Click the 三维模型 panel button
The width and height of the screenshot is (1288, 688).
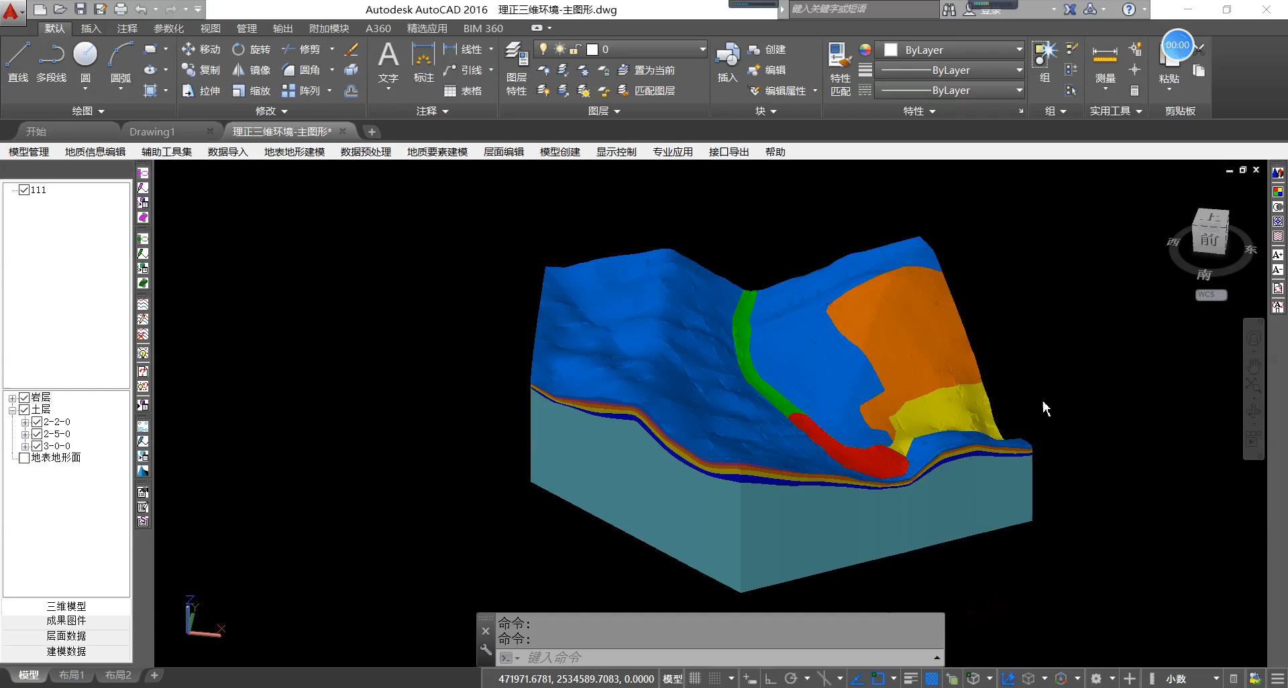point(66,606)
